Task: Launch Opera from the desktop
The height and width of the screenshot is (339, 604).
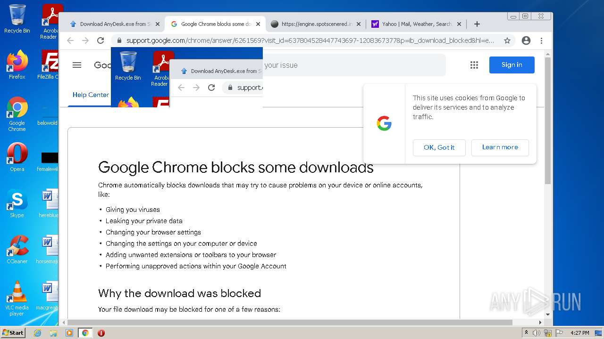Action: point(17,158)
